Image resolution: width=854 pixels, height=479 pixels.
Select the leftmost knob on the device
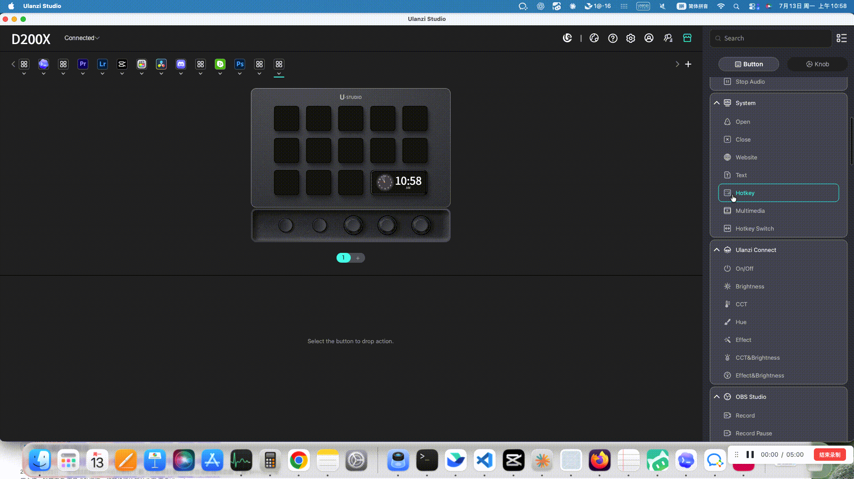pos(286,225)
